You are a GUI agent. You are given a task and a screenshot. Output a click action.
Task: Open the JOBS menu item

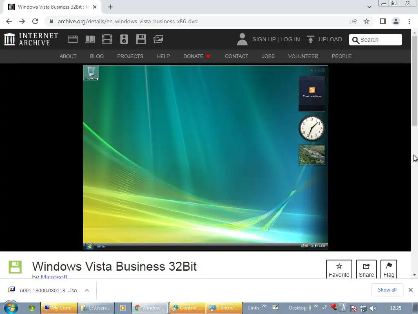(268, 56)
